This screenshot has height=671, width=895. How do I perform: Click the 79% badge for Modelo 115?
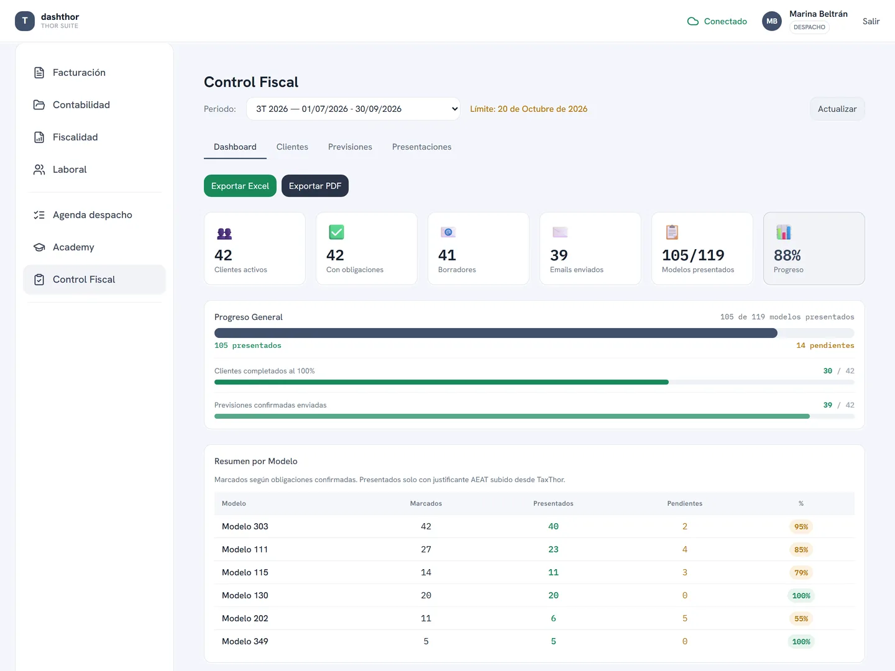click(x=801, y=573)
